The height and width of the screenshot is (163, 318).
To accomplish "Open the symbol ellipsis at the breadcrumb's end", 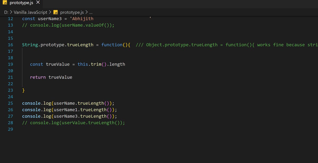I will tap(91, 12).
